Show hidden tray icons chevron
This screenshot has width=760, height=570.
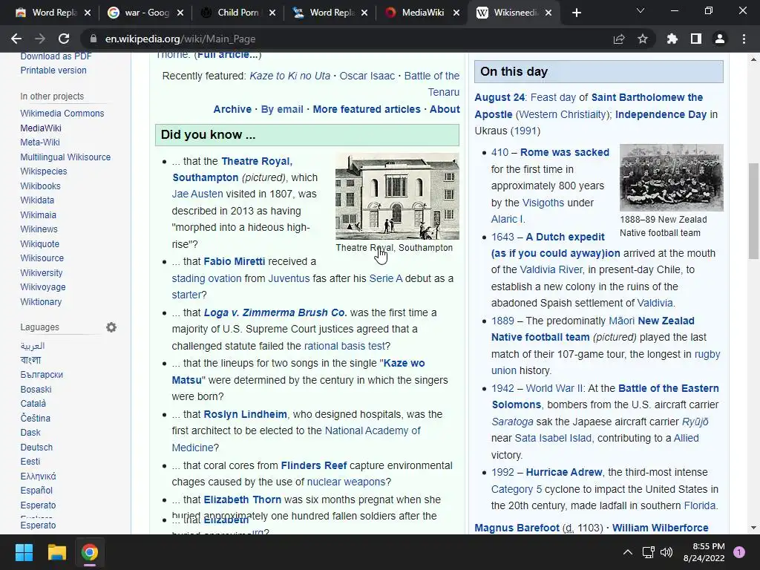click(x=628, y=552)
